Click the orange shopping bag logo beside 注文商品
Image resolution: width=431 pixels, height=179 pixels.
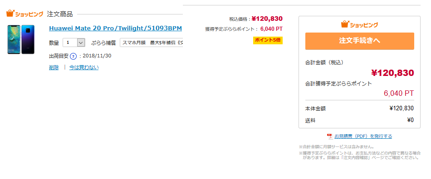(25, 14)
